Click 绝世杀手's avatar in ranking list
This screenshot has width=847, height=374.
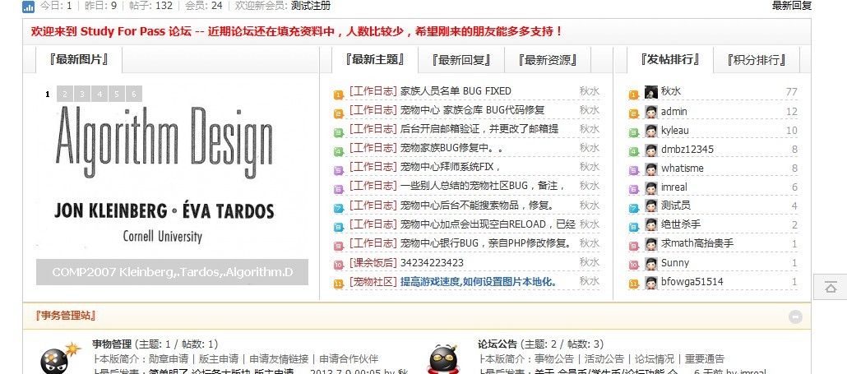click(x=651, y=225)
